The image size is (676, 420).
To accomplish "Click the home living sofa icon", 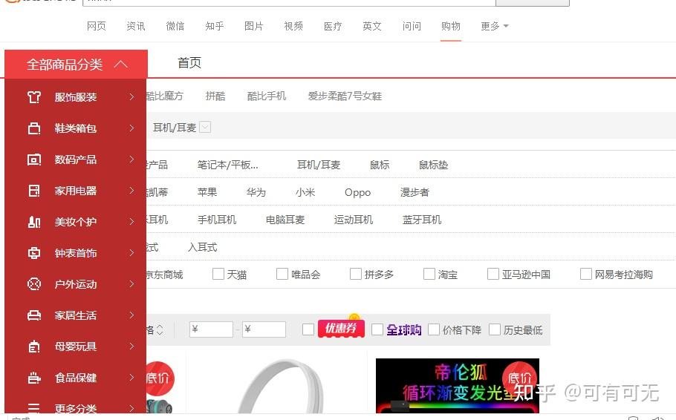I will 34,315.
